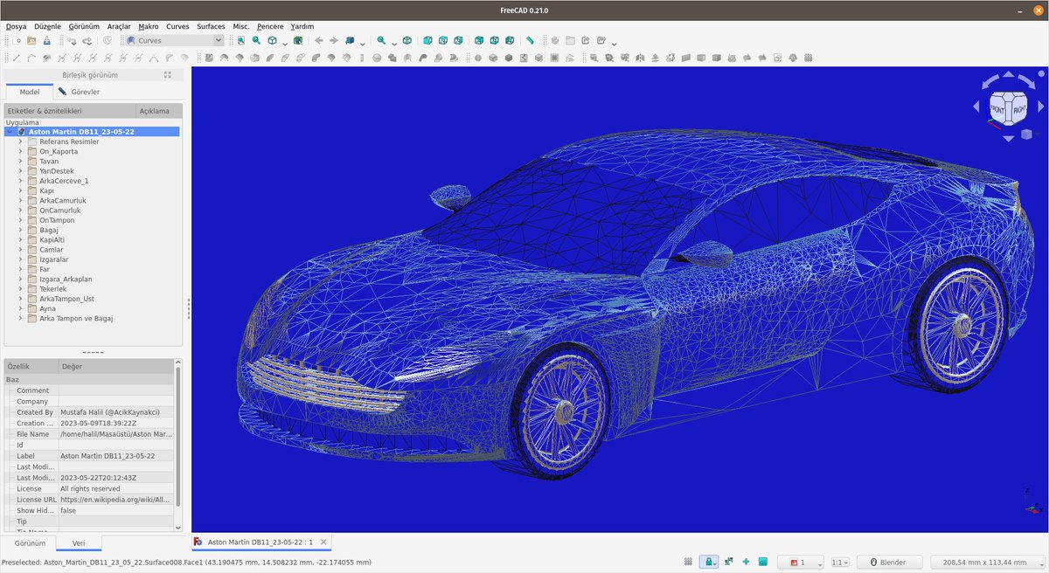Screen dimensions: 1049x573
Task: Switch to right view cube icon
Action: [458, 40]
